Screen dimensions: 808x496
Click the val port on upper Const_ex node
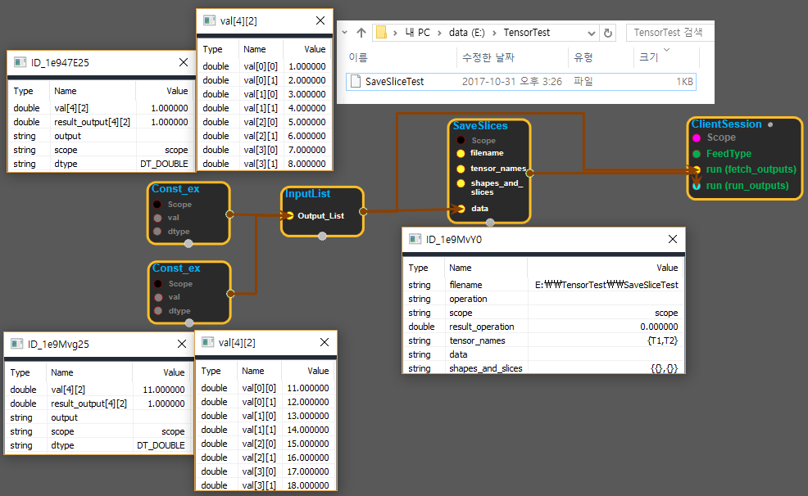[x=157, y=218]
